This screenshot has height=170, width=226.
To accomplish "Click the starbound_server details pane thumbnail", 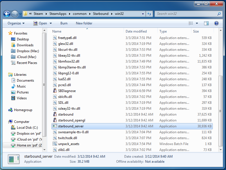I will (14, 159).
